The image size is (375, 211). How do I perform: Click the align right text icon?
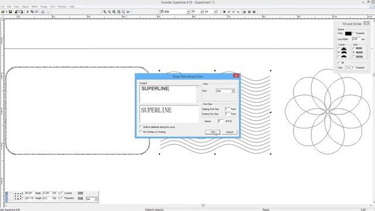(x=254, y=12)
